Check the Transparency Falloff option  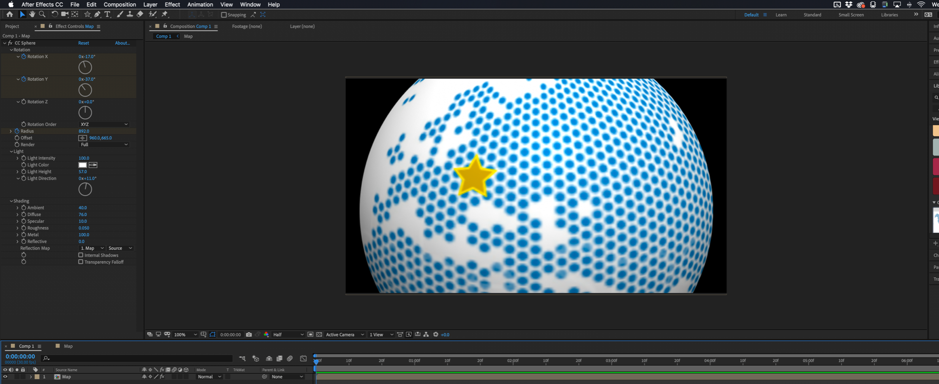click(x=81, y=262)
